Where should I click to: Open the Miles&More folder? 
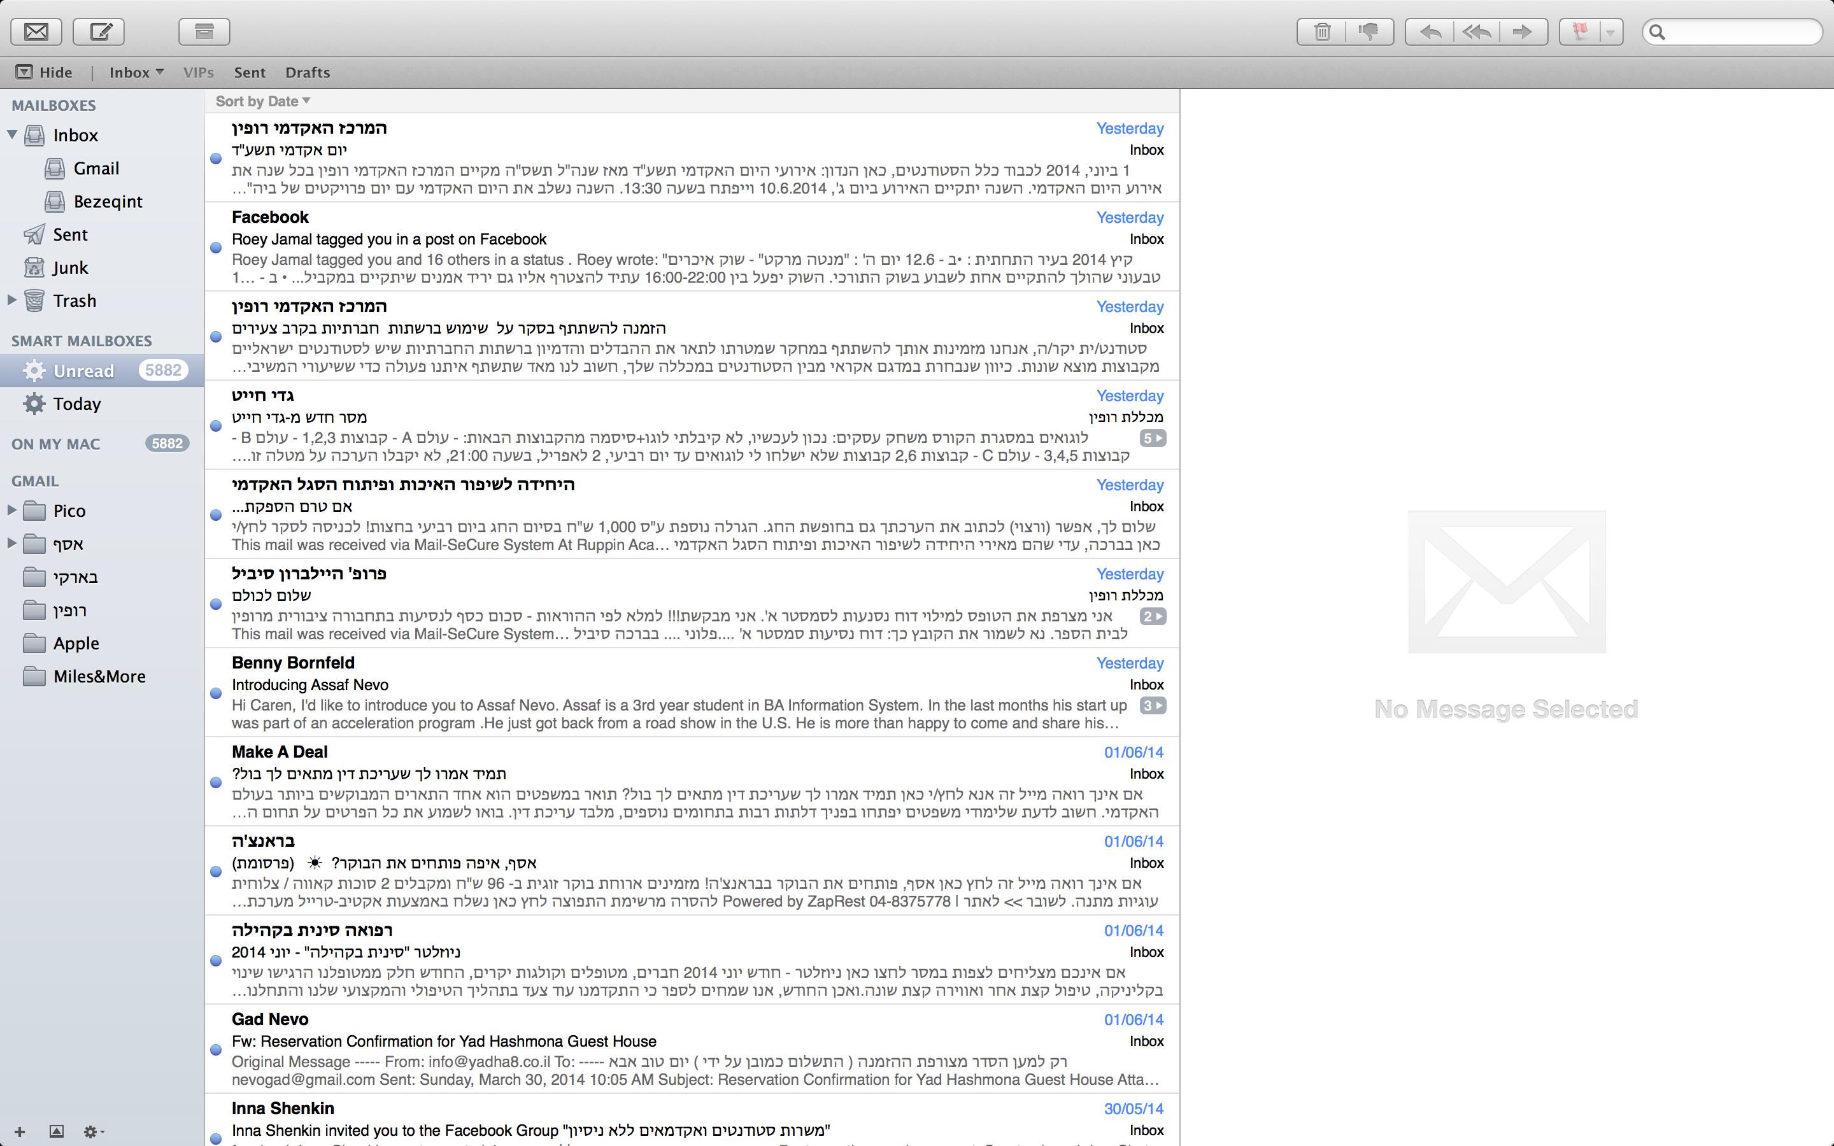point(99,677)
